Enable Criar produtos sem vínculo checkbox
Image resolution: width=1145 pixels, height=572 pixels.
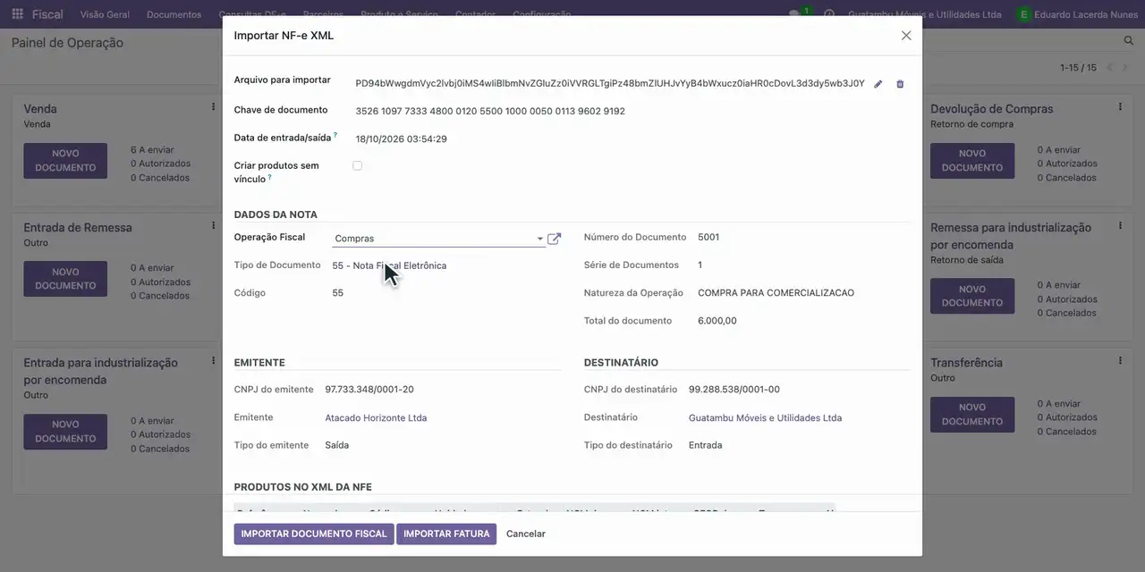pos(357,165)
